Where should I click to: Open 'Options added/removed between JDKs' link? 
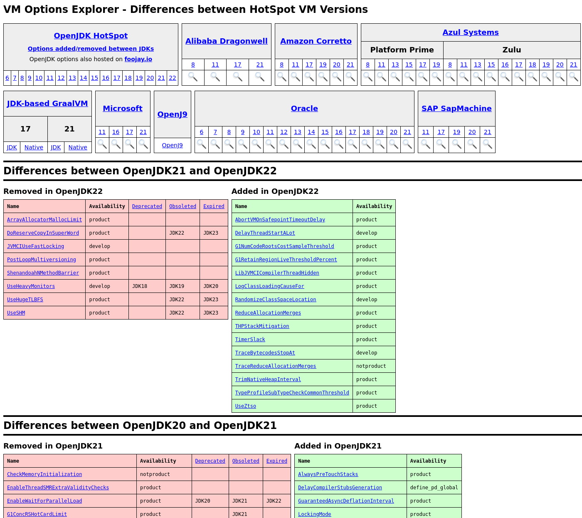tap(91, 49)
